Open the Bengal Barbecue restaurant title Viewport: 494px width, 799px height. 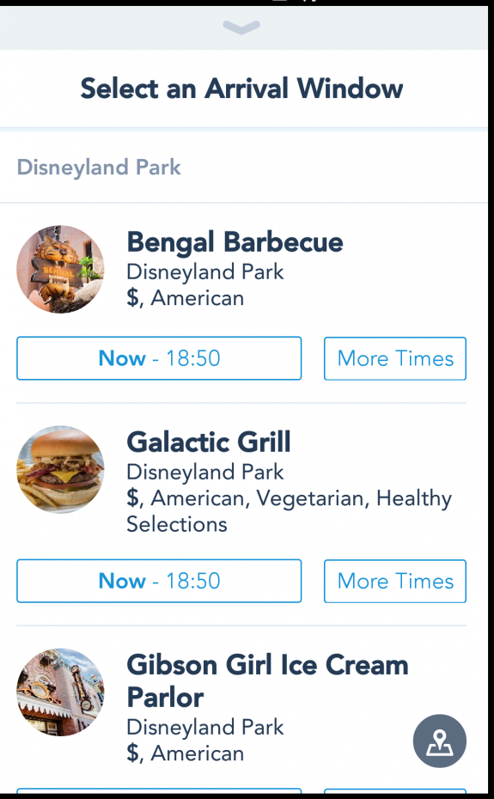(235, 241)
